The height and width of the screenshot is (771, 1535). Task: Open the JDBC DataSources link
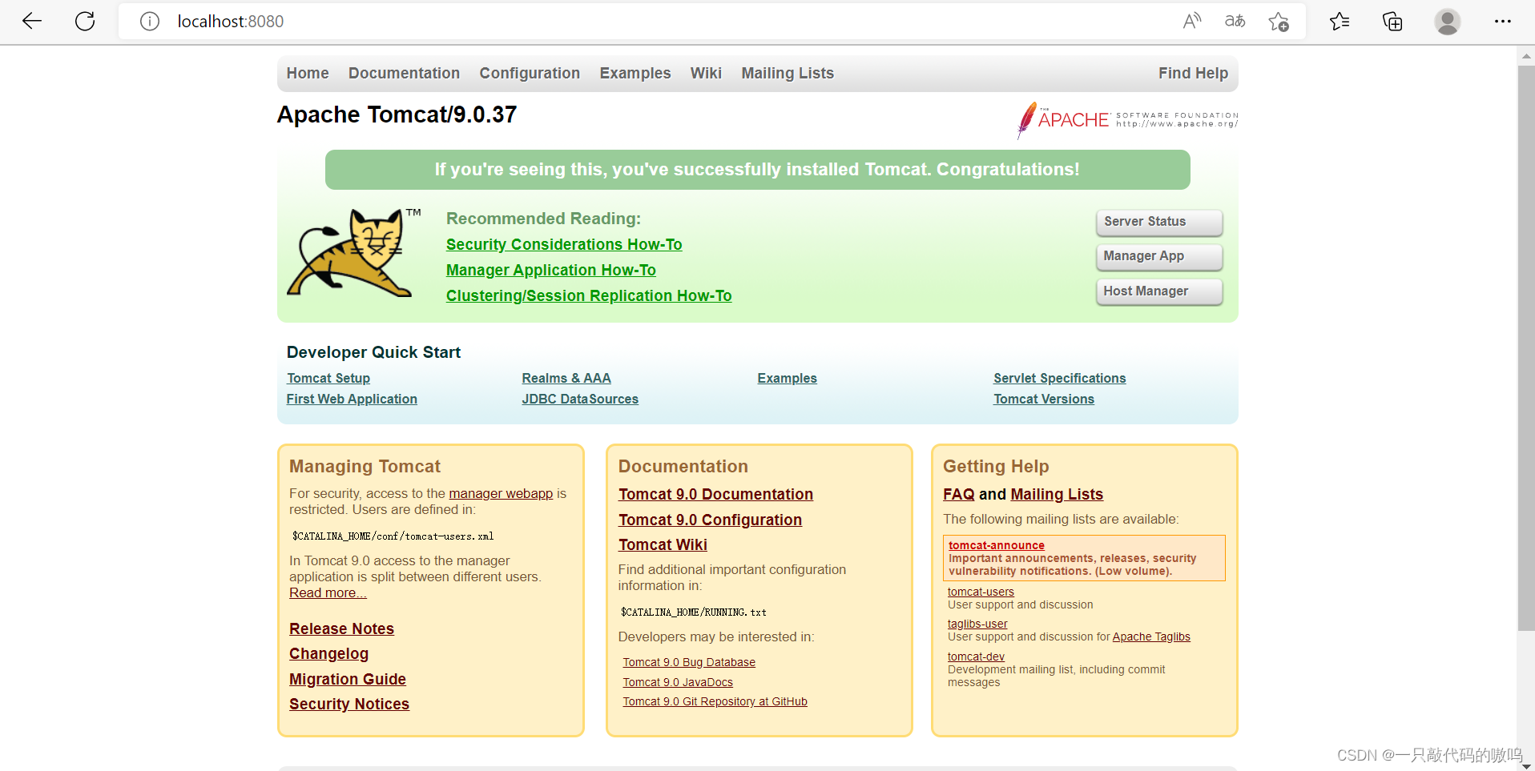[x=580, y=400]
